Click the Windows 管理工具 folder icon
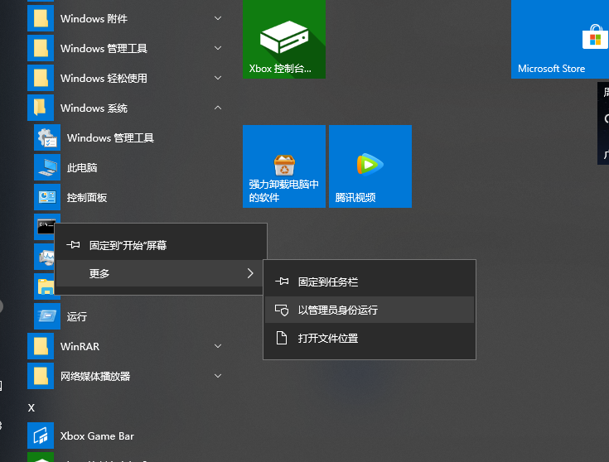The image size is (609, 462). 41,48
